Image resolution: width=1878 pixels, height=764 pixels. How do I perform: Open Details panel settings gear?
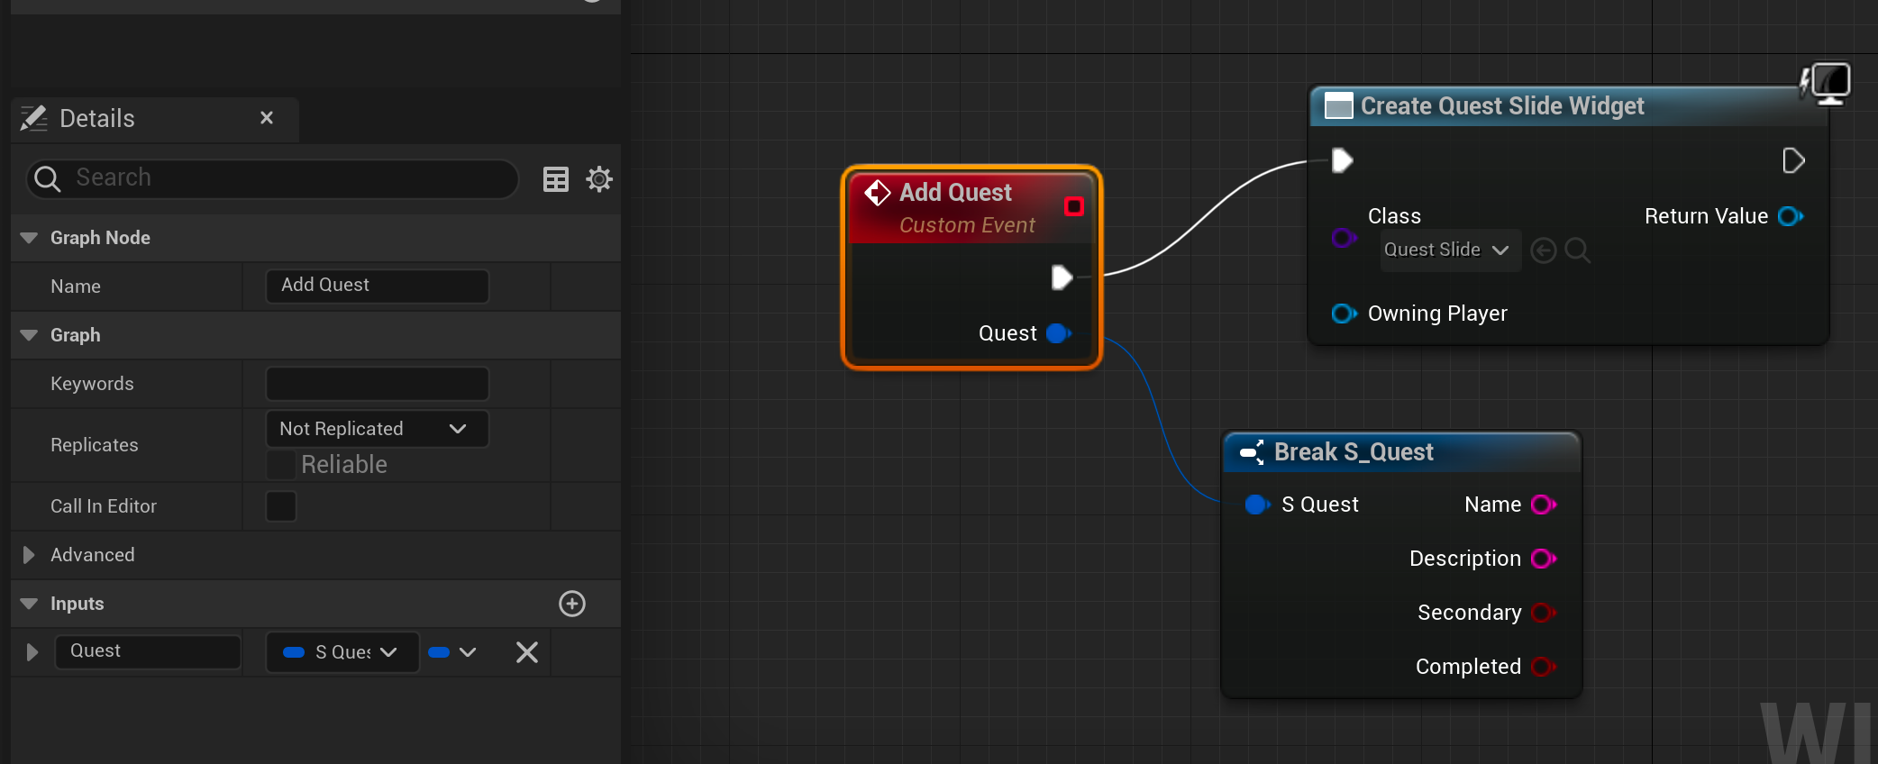(x=599, y=179)
